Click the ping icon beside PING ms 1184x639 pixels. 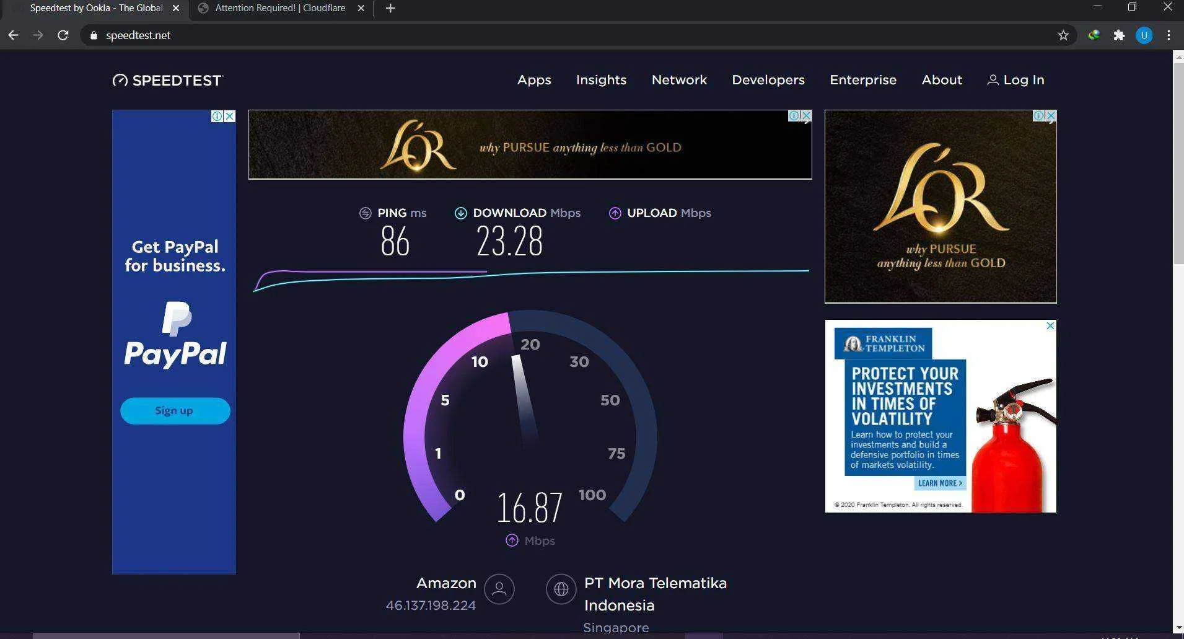point(366,213)
